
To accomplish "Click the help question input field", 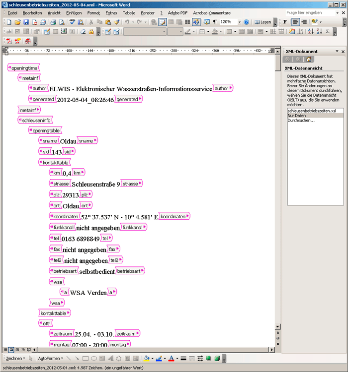I will [310, 13].
